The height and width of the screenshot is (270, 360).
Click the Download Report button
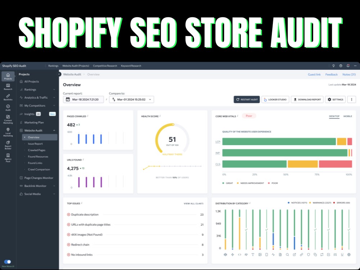coord(307,99)
